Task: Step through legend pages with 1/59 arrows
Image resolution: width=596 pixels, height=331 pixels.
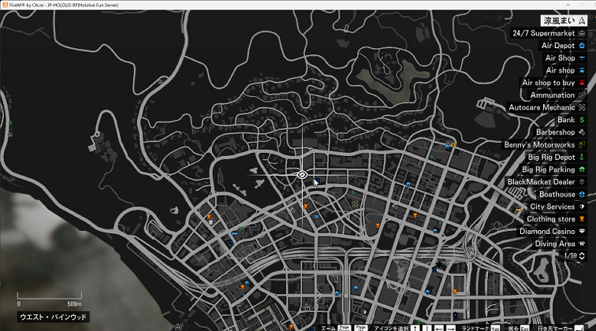Action: (582, 256)
